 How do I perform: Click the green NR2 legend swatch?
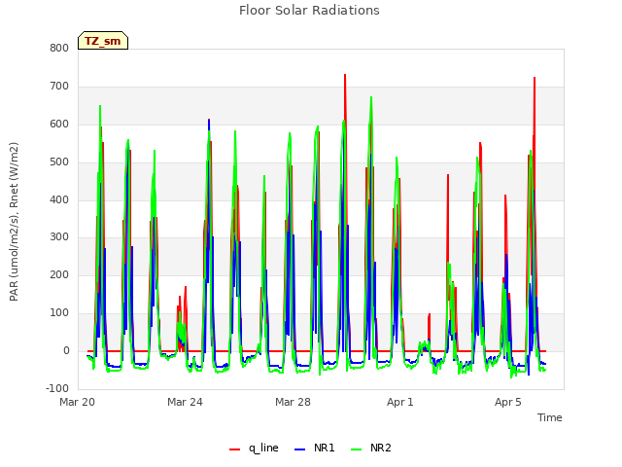tap(357, 449)
